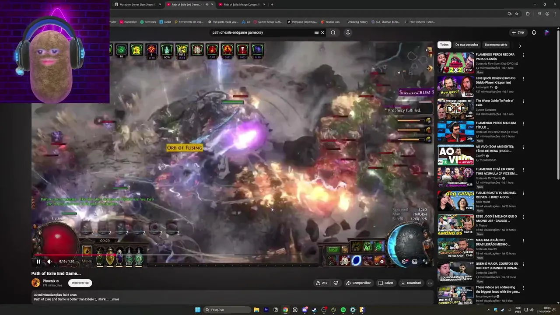Select the Todos filter chip

444,45
